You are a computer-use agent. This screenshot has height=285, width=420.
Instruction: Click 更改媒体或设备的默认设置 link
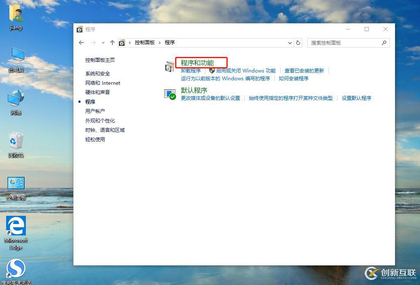pyautogui.click(x=210, y=98)
